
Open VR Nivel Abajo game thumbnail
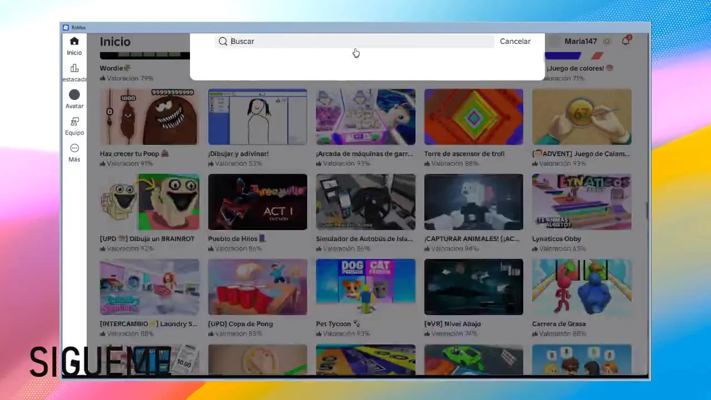tap(474, 287)
